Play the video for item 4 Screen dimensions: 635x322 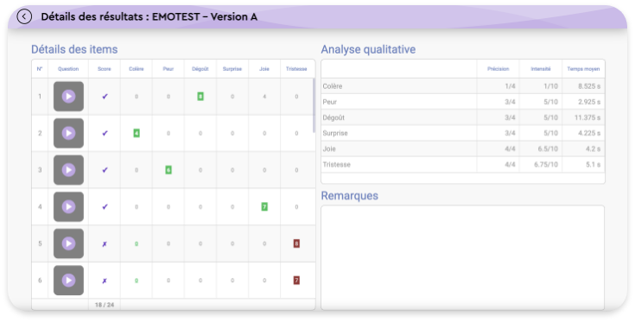(x=68, y=206)
